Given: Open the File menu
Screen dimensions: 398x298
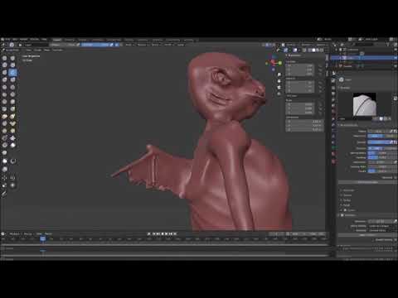Looking at the screenshot, I should tap(7, 40).
